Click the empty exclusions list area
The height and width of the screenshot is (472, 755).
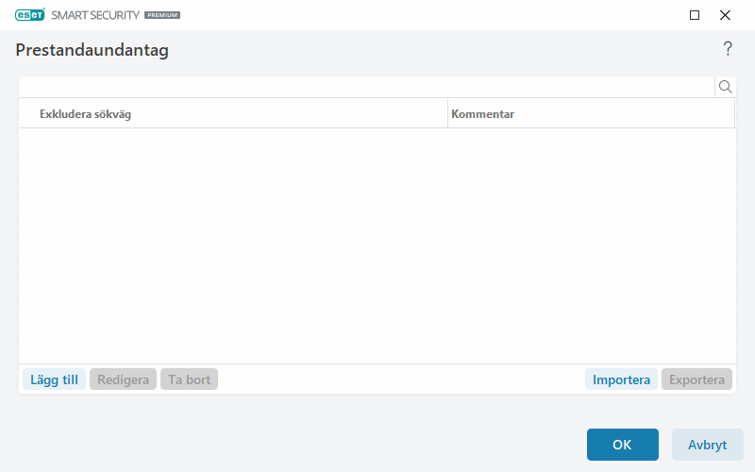(x=377, y=245)
